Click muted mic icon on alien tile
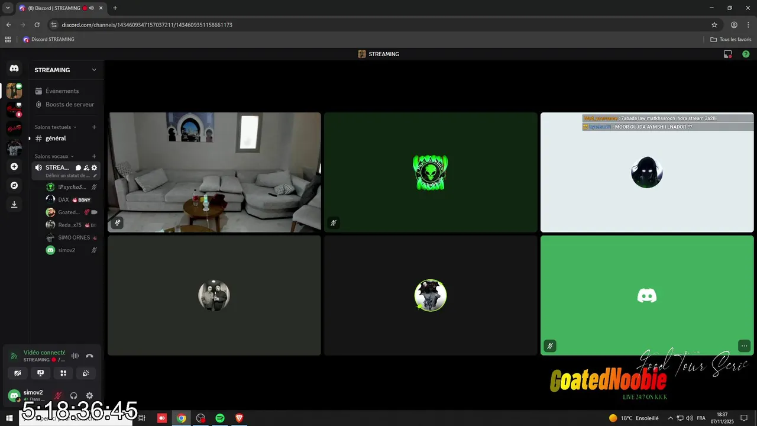Image resolution: width=757 pixels, height=426 pixels. [x=334, y=223]
